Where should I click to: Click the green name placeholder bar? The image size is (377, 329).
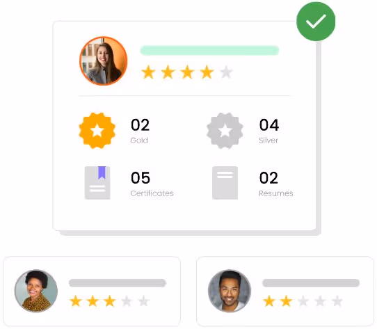click(x=209, y=50)
